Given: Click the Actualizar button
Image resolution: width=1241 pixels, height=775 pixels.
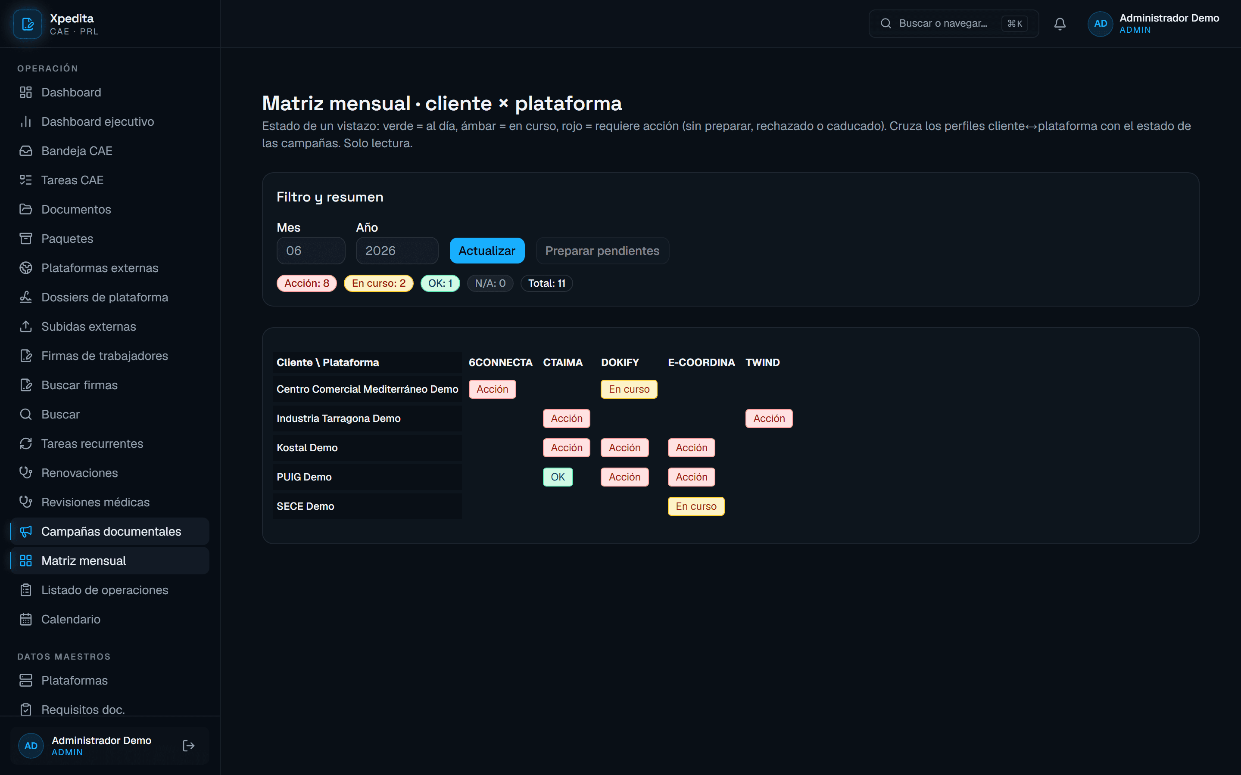Looking at the screenshot, I should [x=486, y=251].
